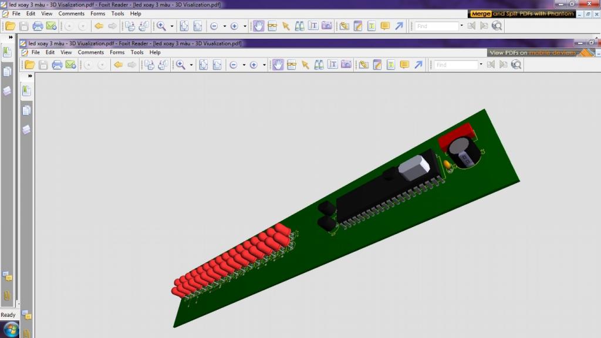Open a file in the outer Visalization window
Image resolution: width=601 pixels, height=338 pixels.
[11, 26]
